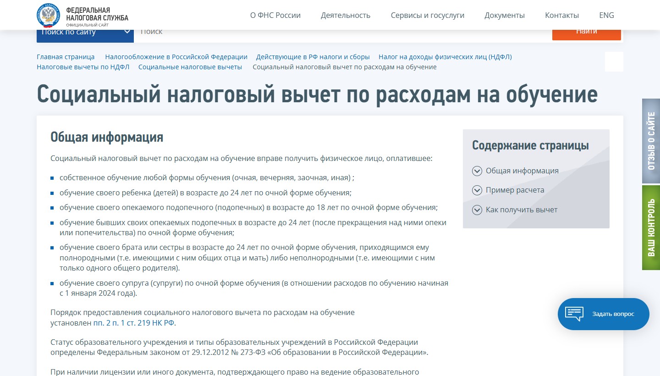The width and height of the screenshot is (660, 376).
Task: Open the О ФНС России menu
Action: (x=275, y=15)
